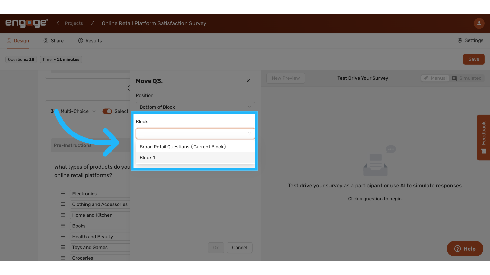Choose Block 1 option
490x275 pixels.
coord(195,158)
